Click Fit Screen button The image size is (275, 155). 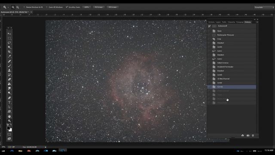pyautogui.click(x=98, y=7)
